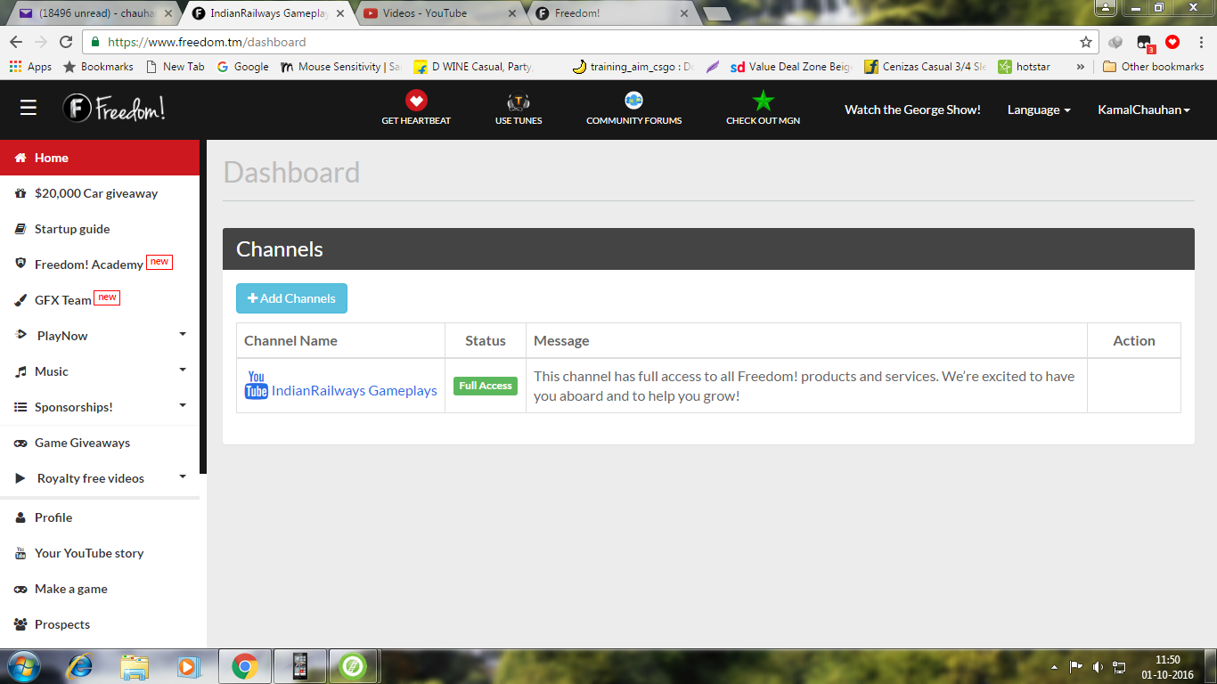
Task: Click the Action column header
Action: (x=1134, y=340)
